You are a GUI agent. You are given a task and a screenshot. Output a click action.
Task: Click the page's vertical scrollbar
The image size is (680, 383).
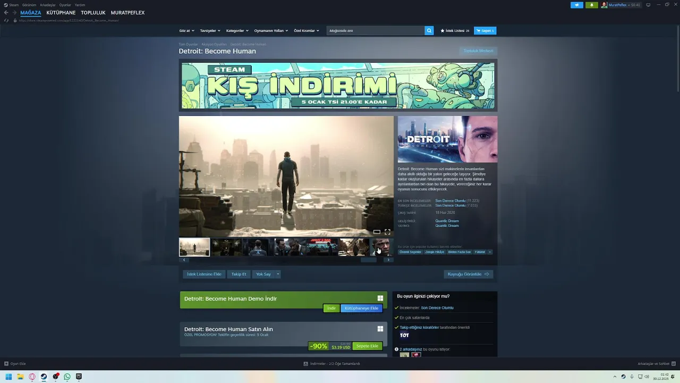tap(677, 59)
